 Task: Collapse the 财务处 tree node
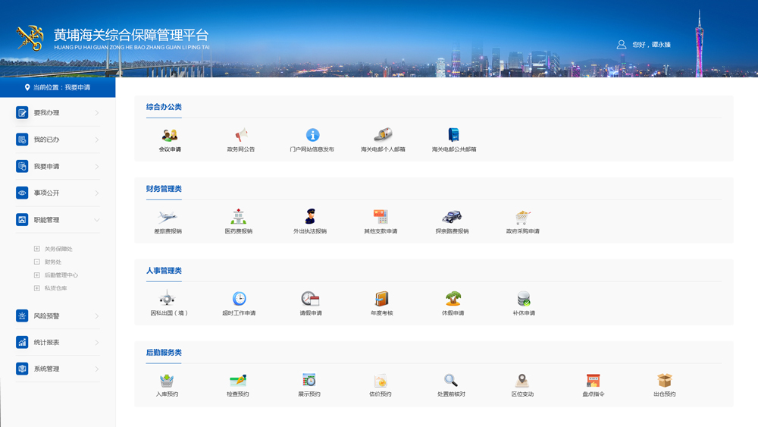(x=36, y=262)
